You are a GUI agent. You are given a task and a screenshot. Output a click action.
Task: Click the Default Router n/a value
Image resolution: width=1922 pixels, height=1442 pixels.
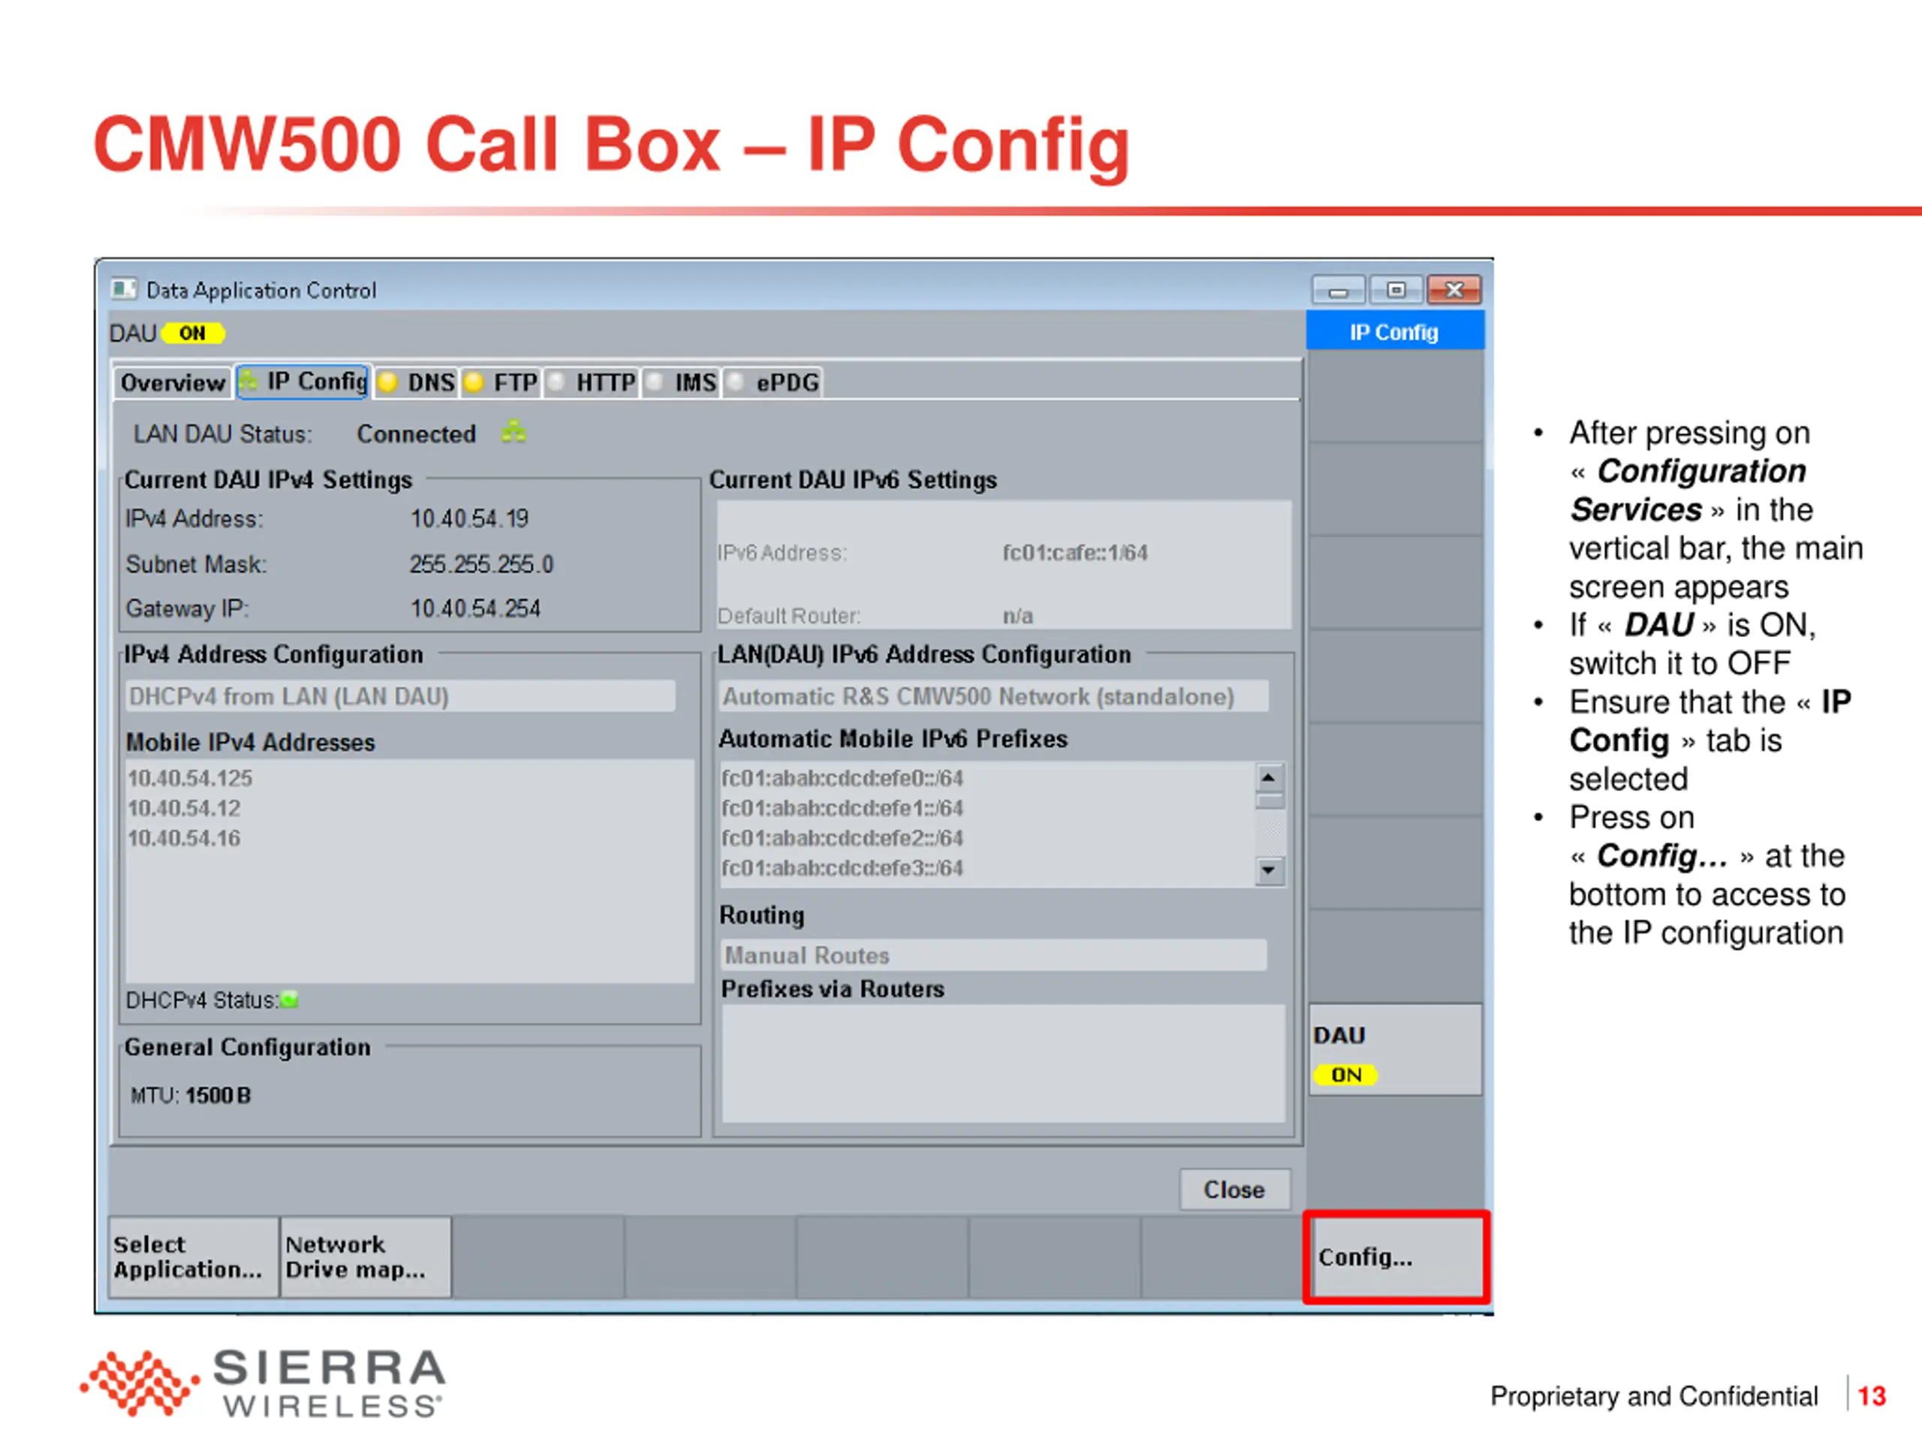(1018, 617)
